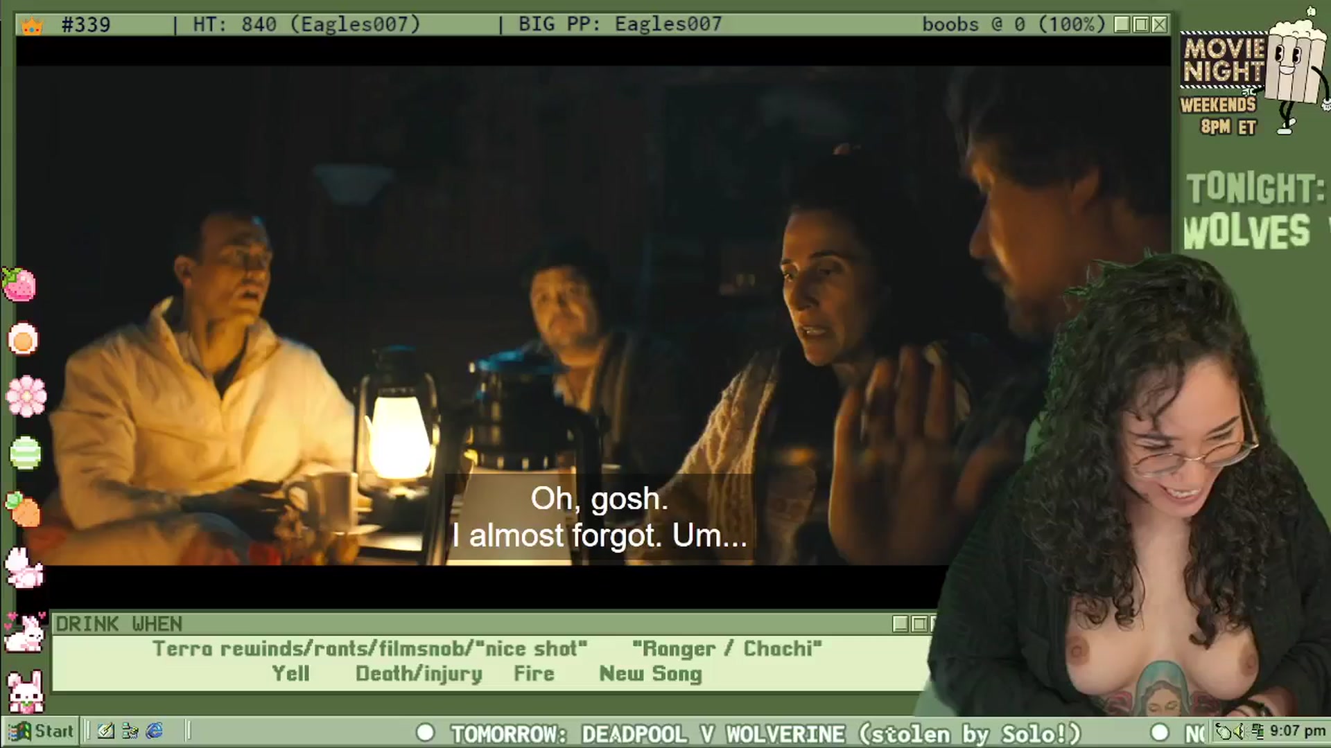Maximize the movie player window

1141,25
